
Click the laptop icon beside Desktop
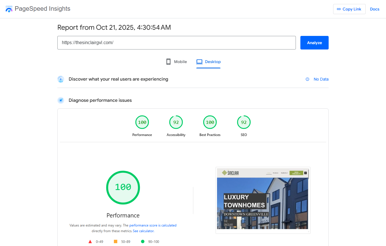pos(200,61)
